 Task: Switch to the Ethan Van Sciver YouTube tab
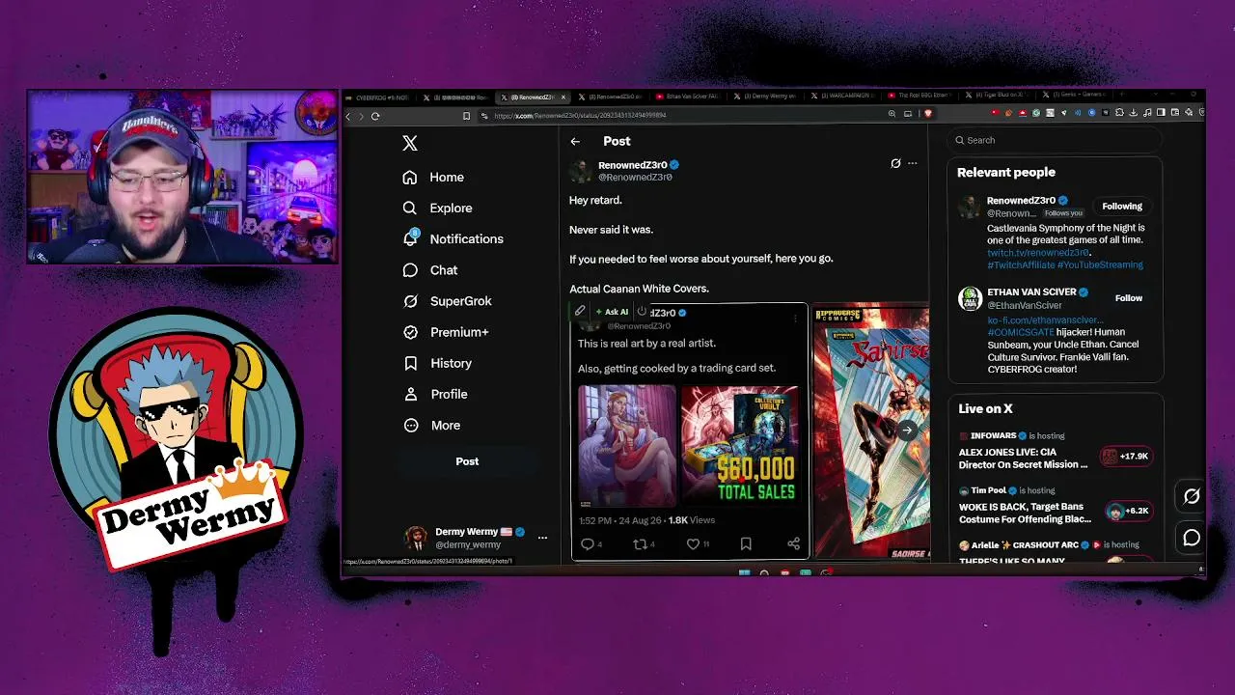[687, 97]
